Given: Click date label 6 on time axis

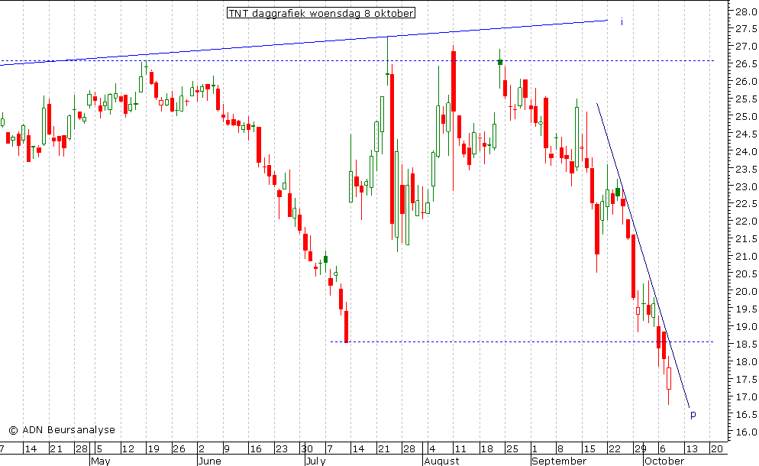Looking at the screenshot, I should 663,448.
